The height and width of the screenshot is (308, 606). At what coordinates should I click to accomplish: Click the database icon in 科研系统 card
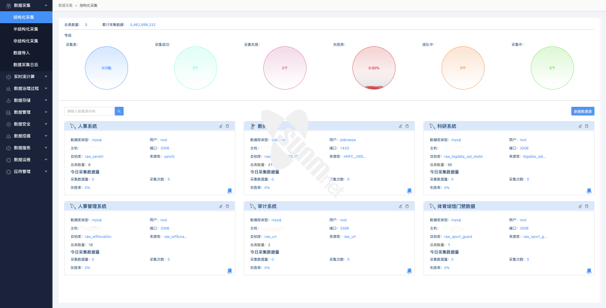tap(589, 190)
